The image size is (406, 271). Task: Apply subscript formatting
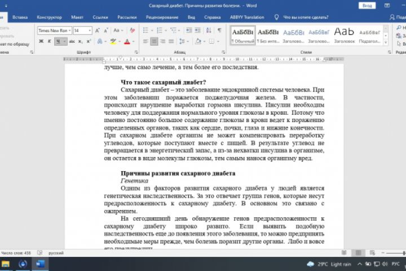81,41
